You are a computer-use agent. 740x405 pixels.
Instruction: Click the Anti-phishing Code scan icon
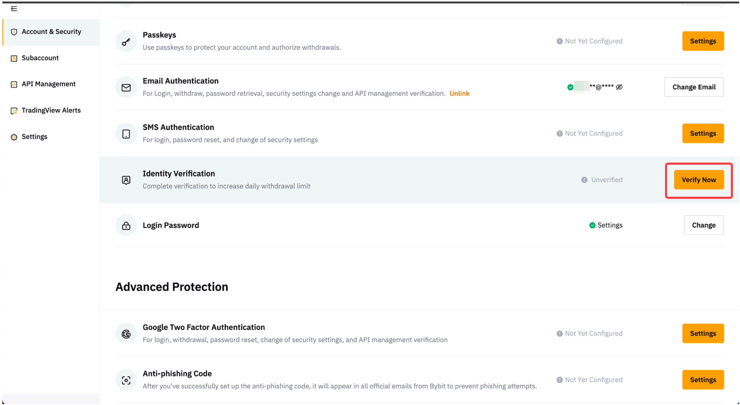point(126,380)
